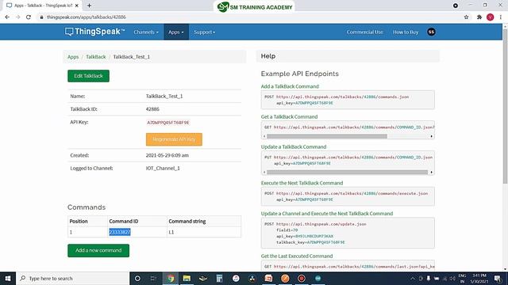Click the Position column header
The width and height of the screenshot is (508, 285).
click(x=79, y=222)
